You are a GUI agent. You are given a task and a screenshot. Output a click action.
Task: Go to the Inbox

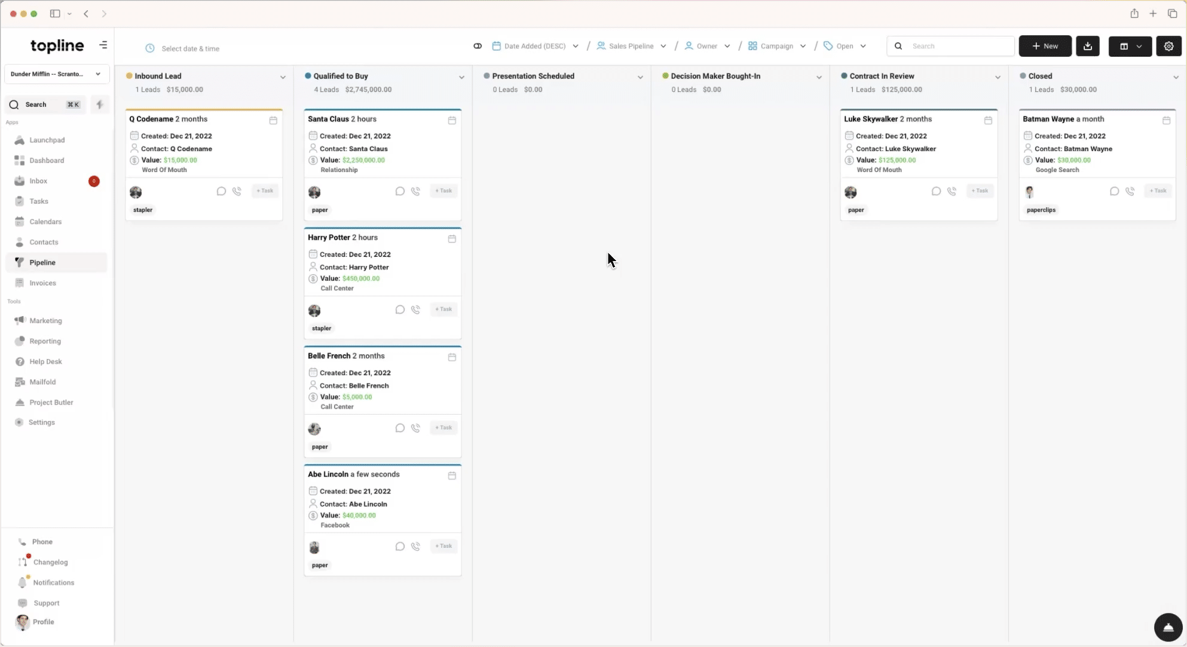[38, 181]
